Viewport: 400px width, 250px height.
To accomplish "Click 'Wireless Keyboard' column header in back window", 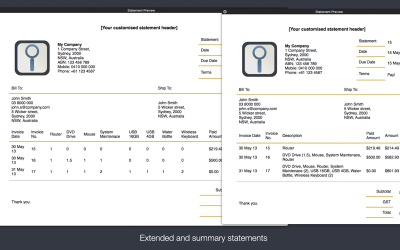I will click(189, 134).
